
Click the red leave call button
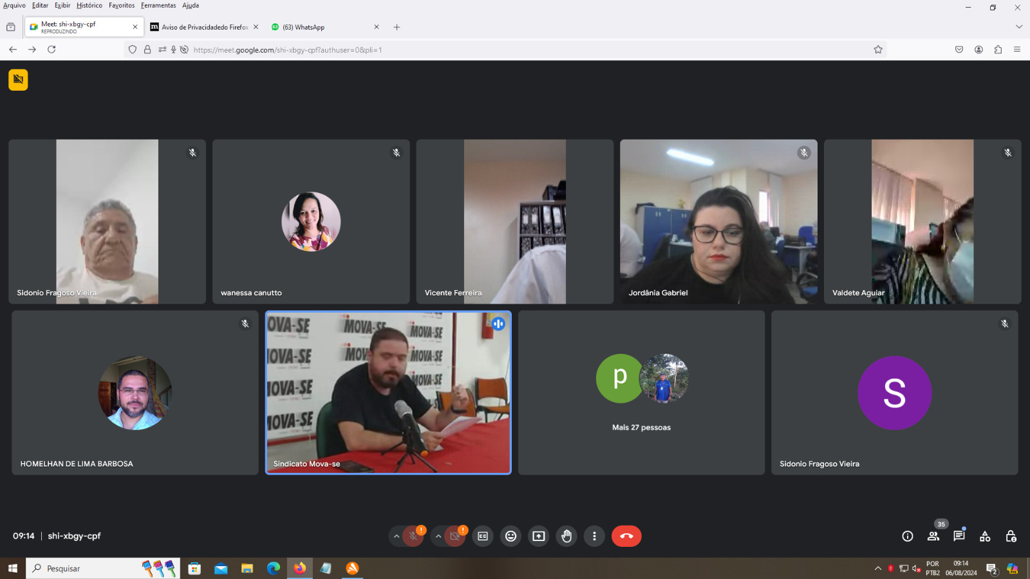tap(626, 536)
